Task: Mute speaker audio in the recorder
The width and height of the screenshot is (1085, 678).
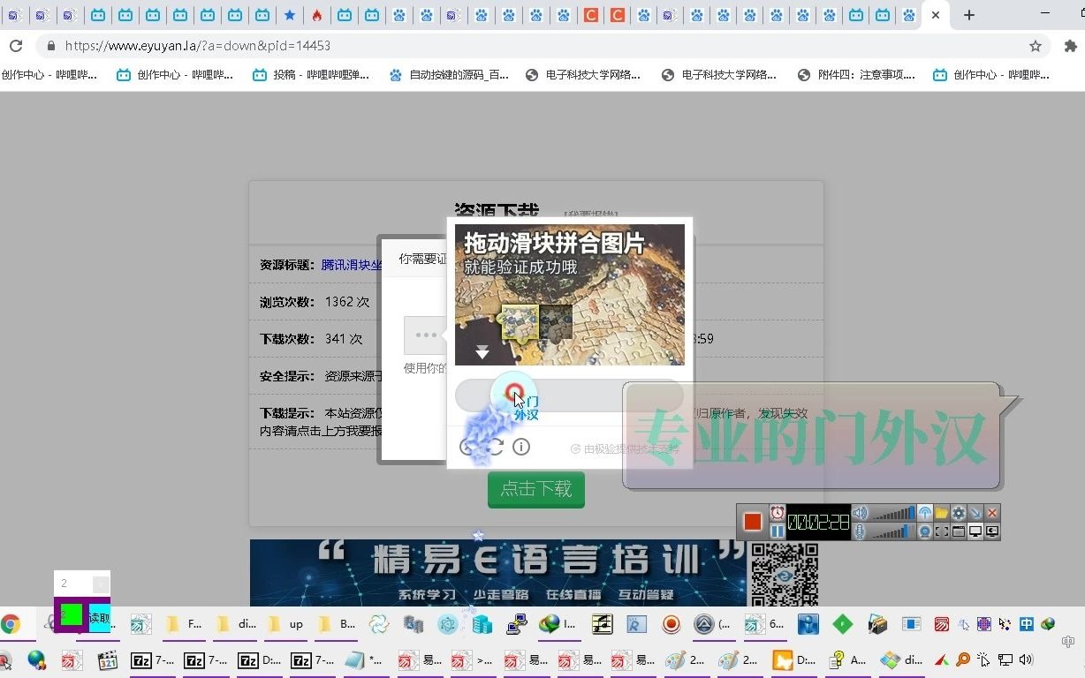Action: (x=860, y=512)
